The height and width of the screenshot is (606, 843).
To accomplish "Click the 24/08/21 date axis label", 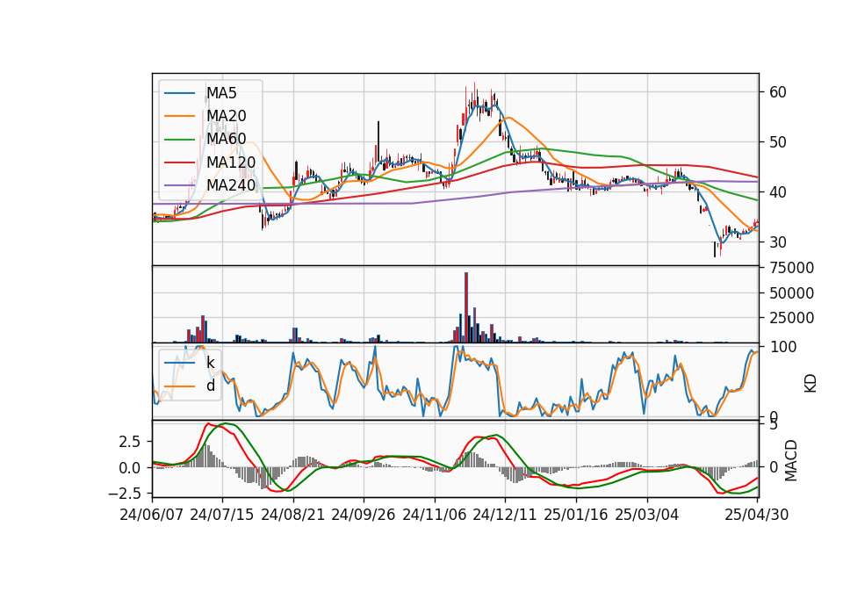I will coord(293,515).
